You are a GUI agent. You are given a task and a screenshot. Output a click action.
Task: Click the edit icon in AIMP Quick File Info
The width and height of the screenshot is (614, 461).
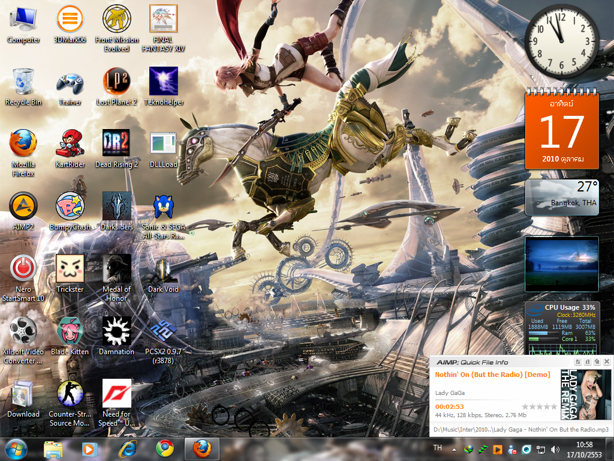(x=577, y=362)
